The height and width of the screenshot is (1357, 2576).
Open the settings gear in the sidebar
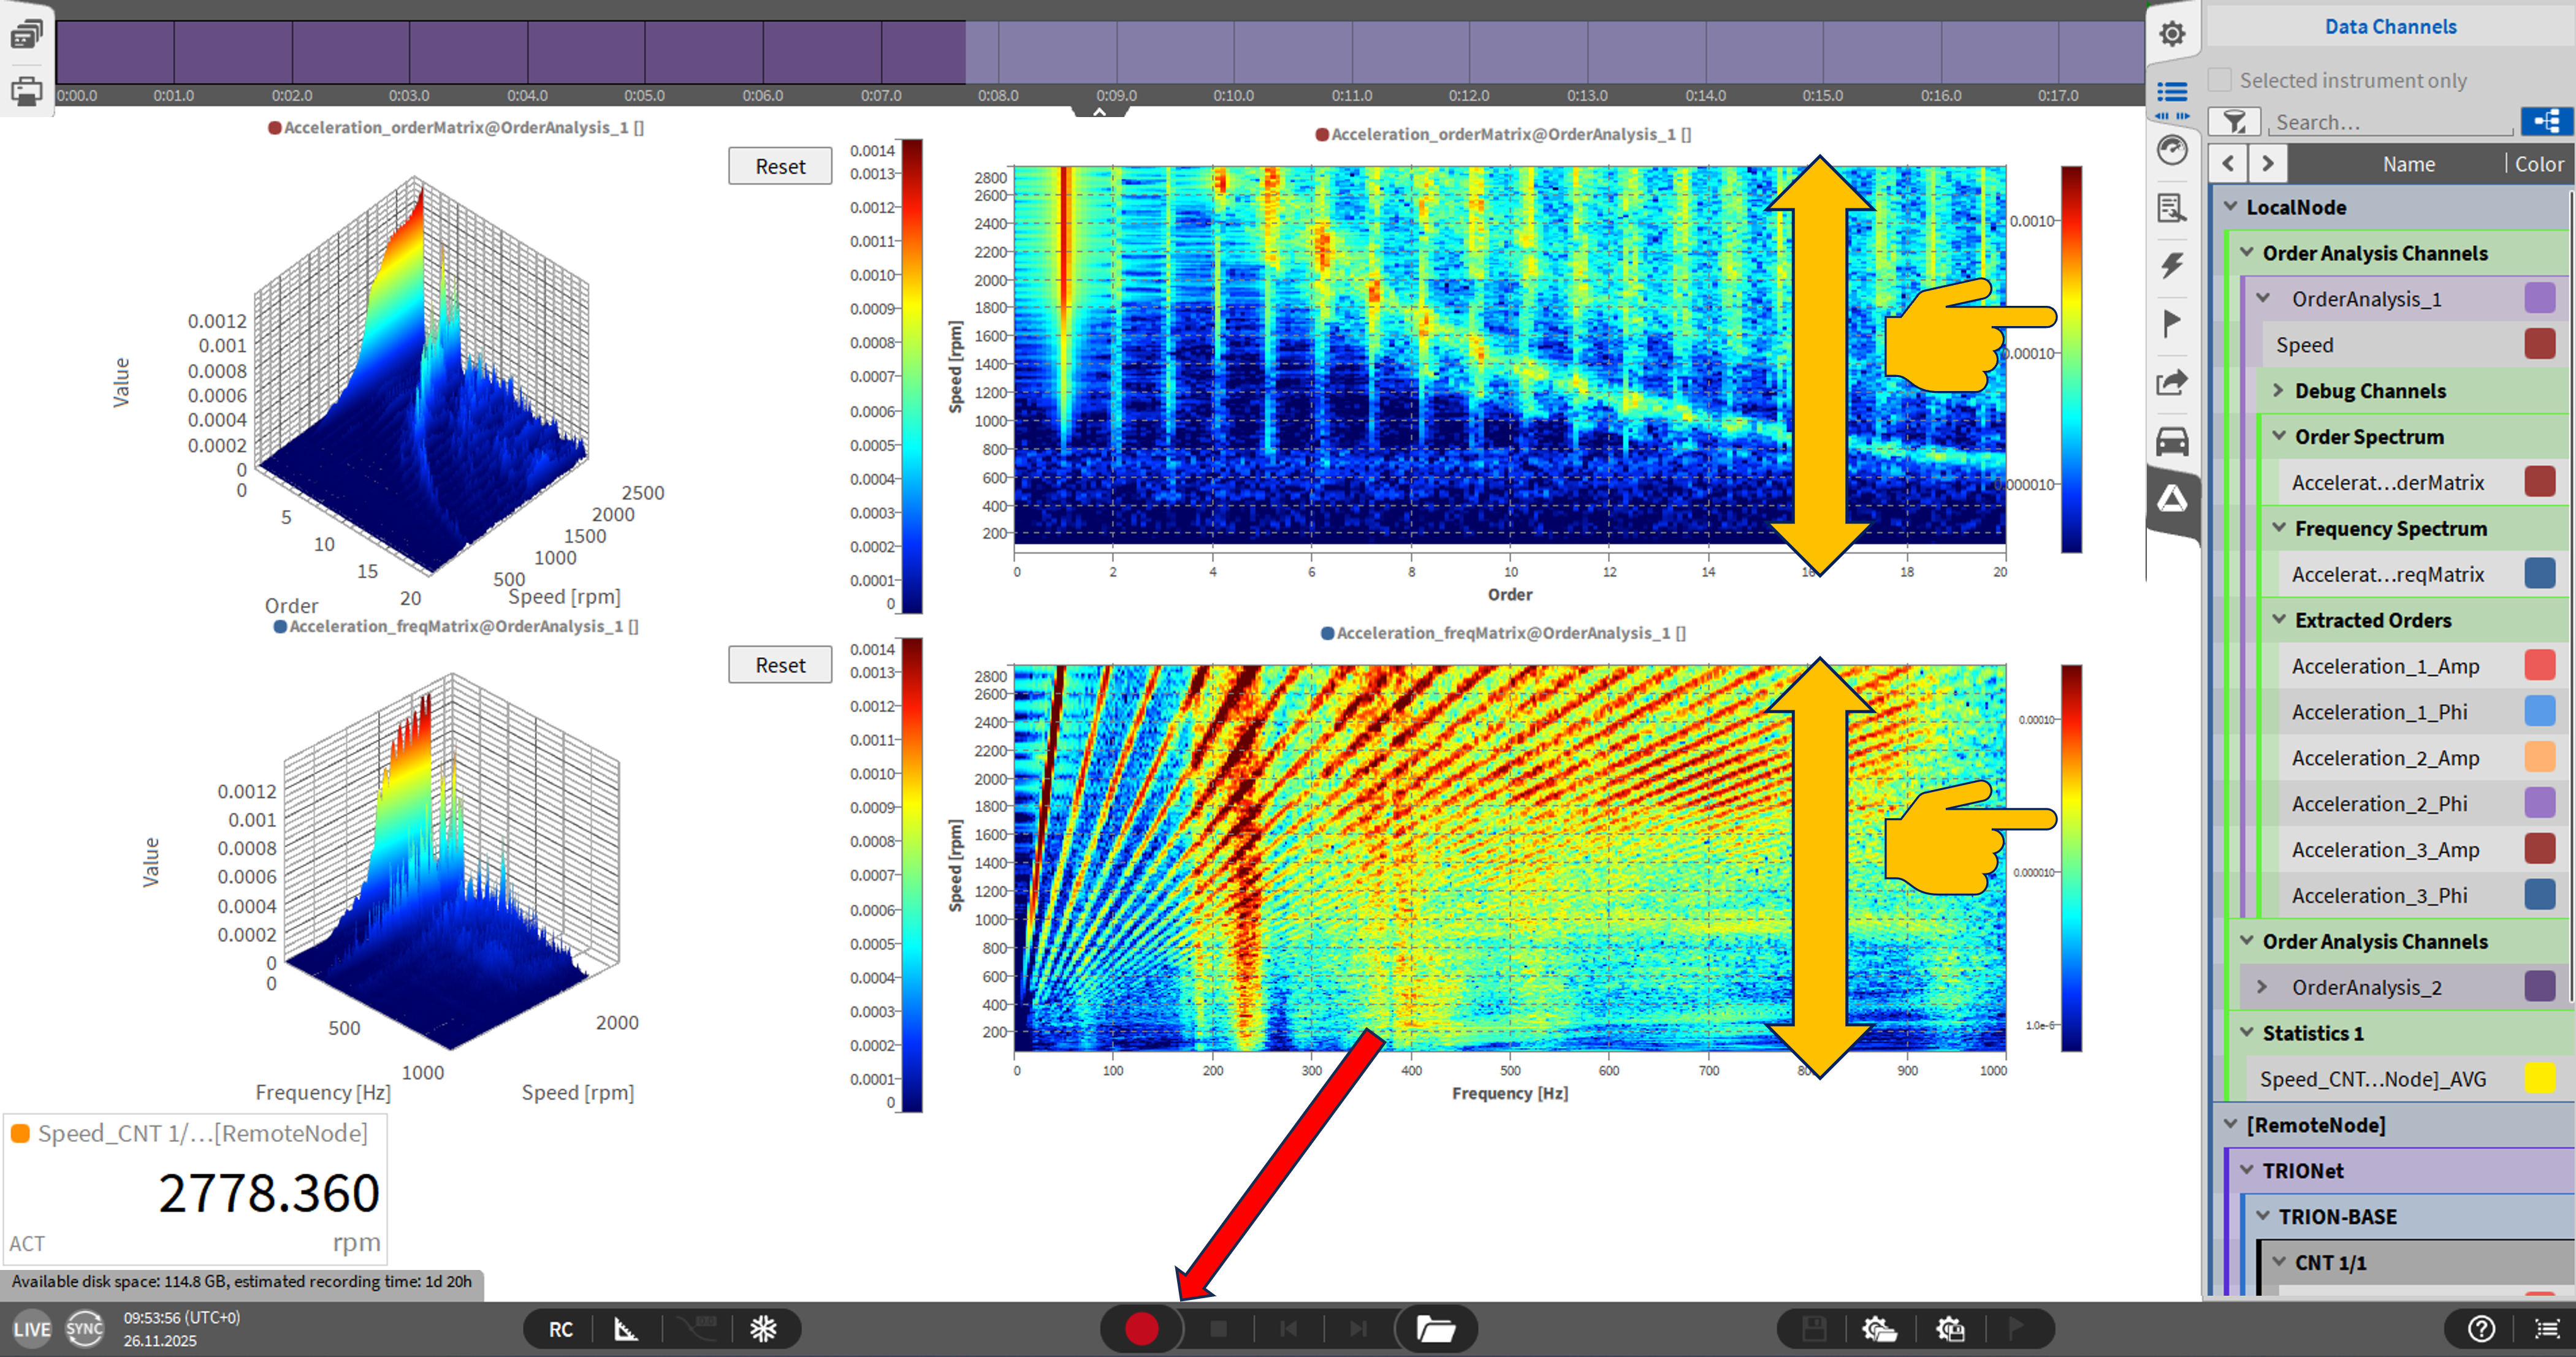(2172, 34)
